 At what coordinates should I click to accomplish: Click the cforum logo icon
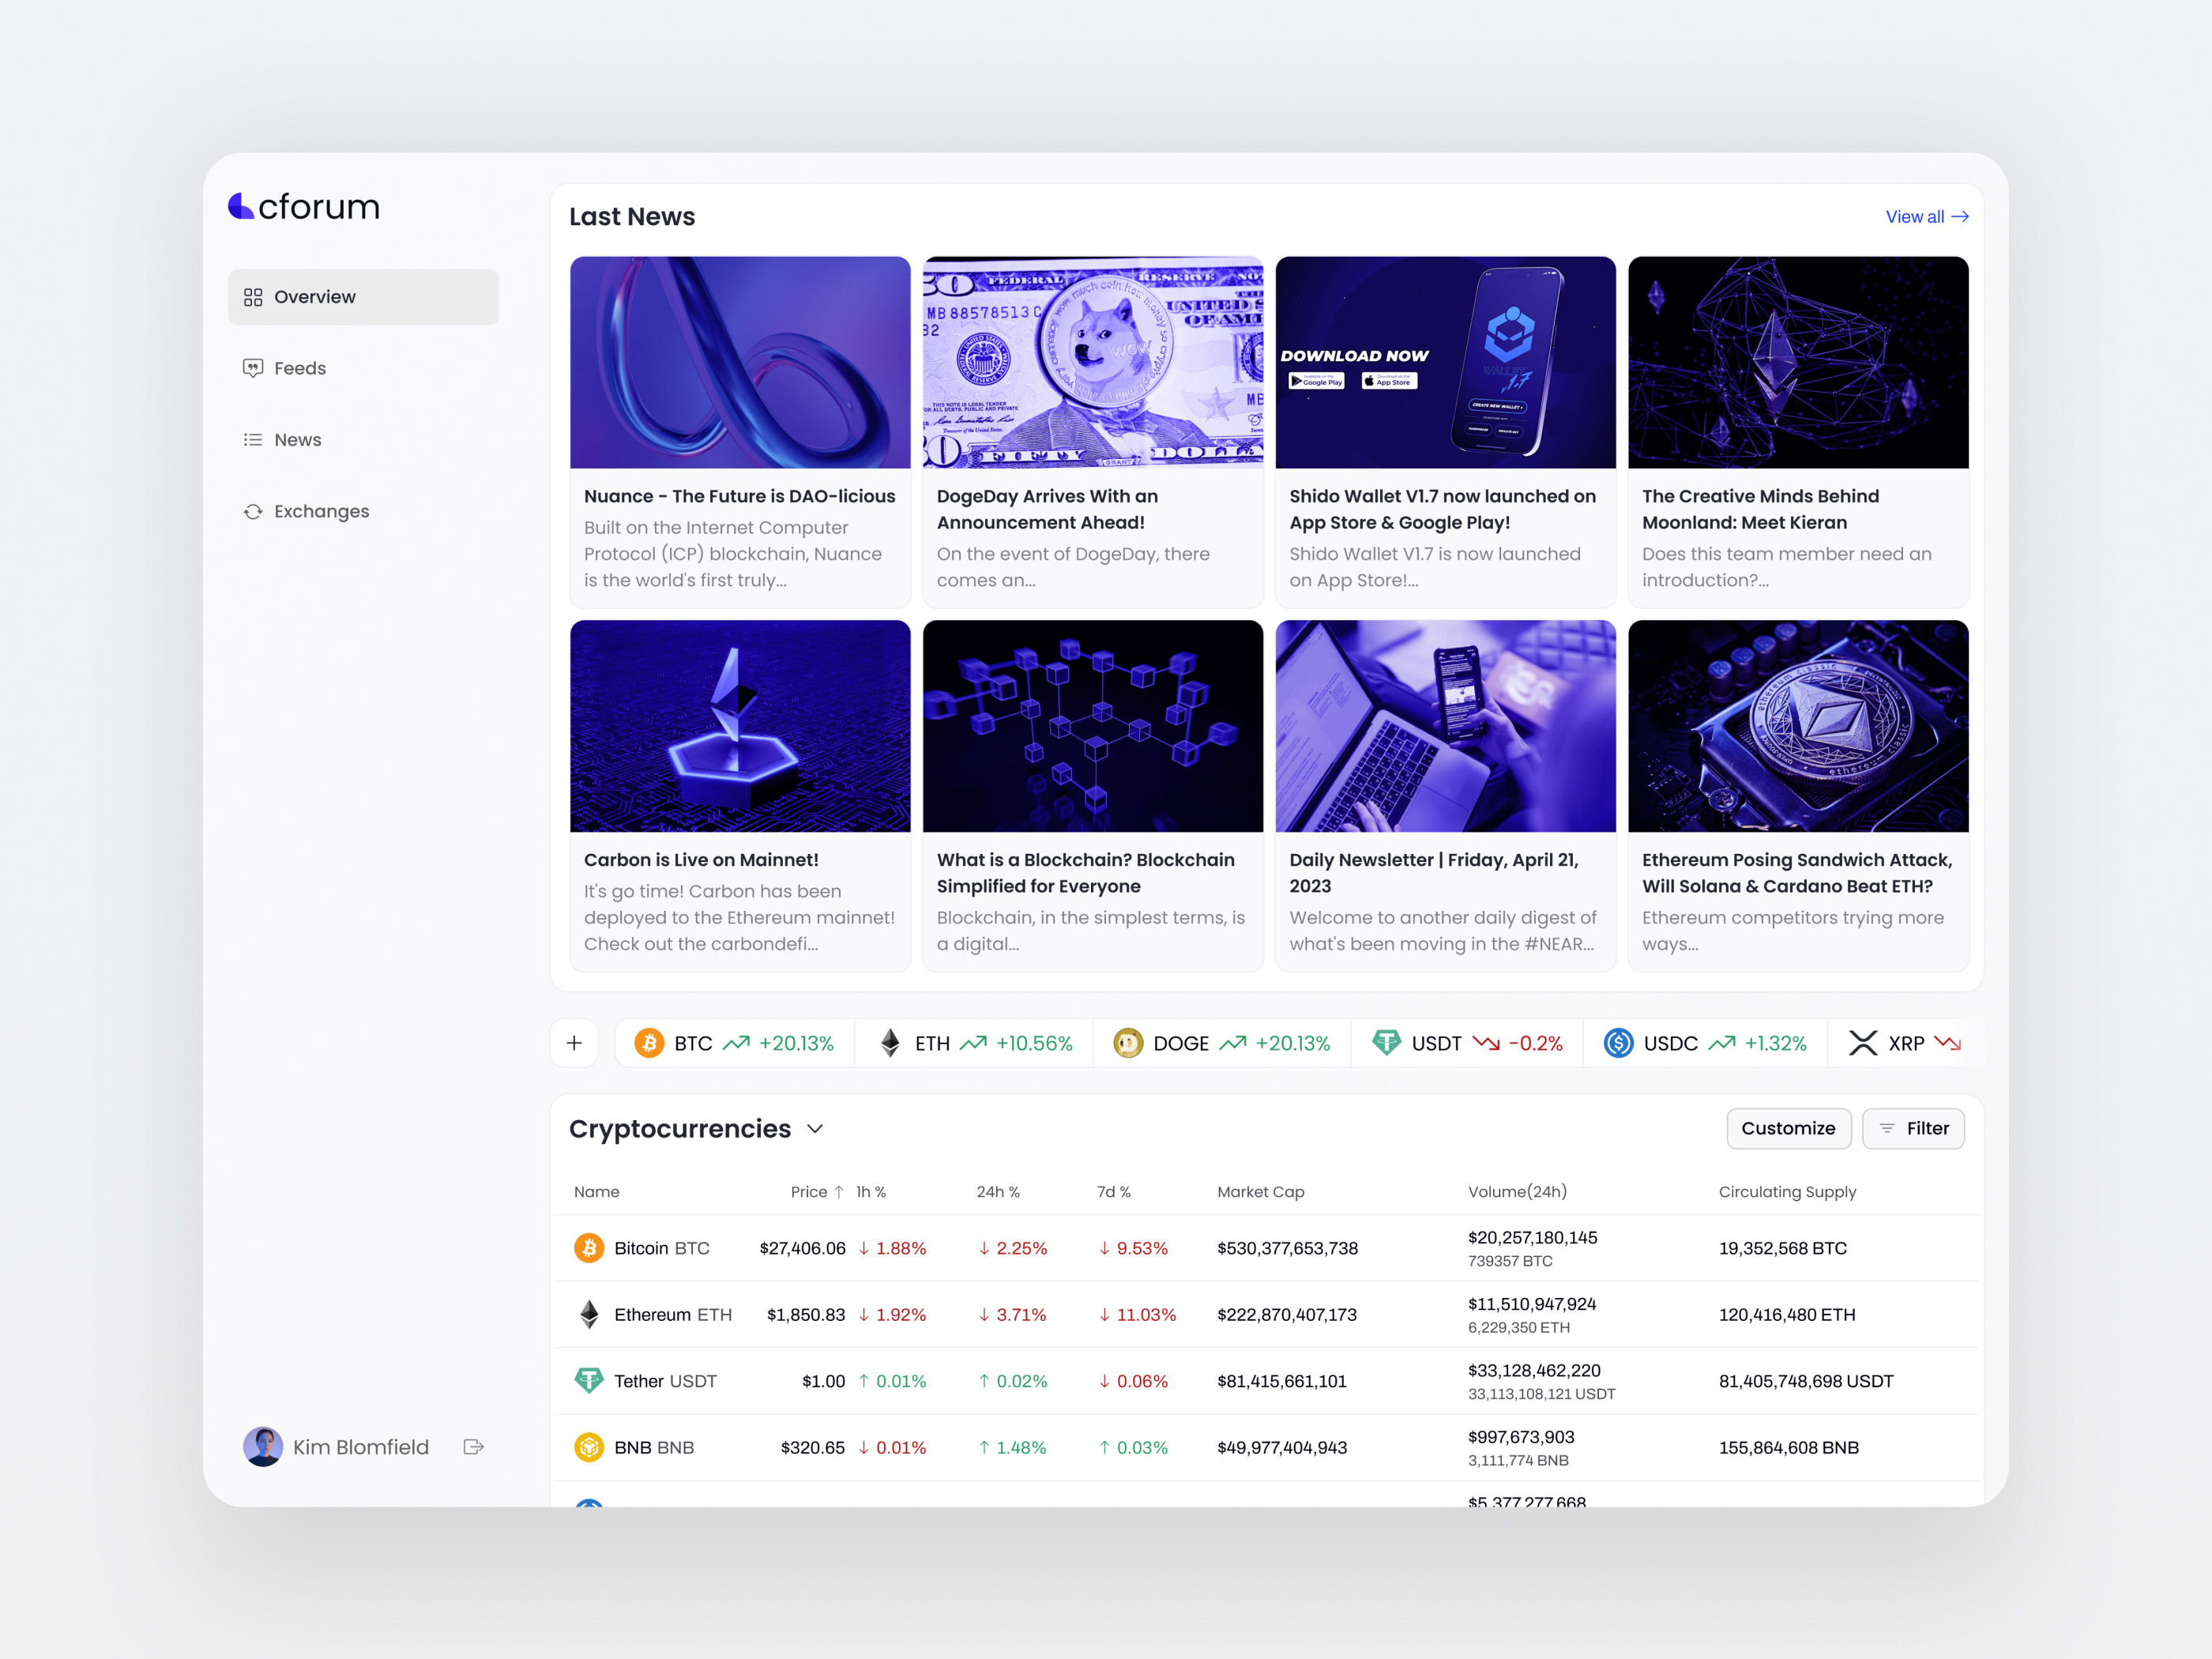coord(243,207)
